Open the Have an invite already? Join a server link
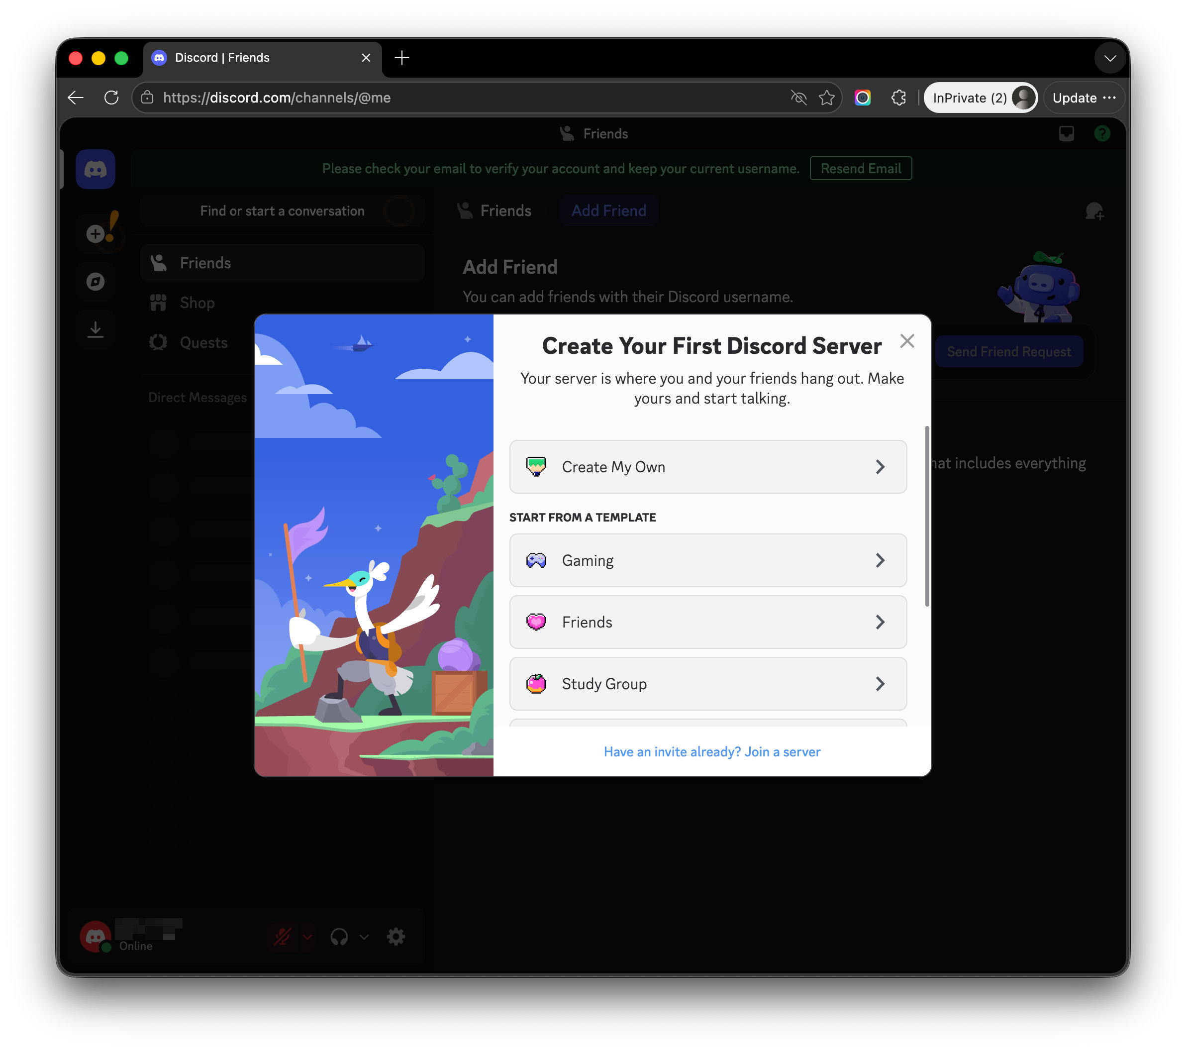 [x=712, y=751]
